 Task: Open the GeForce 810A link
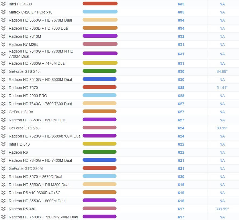coord(21,112)
